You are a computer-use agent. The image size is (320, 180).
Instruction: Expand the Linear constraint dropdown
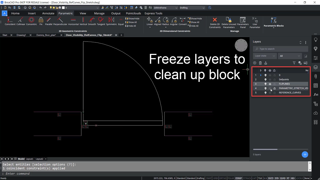click(150, 27)
